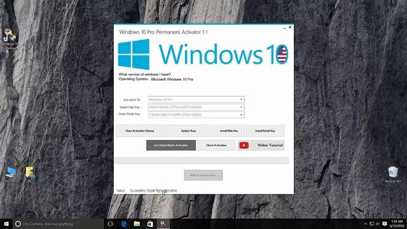This screenshot has height=229, width=407.
Task: Open the Windows Store from the taskbar
Action: point(150,224)
